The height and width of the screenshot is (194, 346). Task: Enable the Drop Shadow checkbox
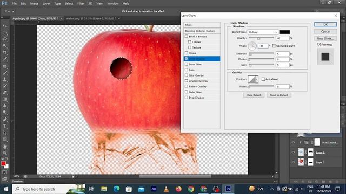(187, 98)
